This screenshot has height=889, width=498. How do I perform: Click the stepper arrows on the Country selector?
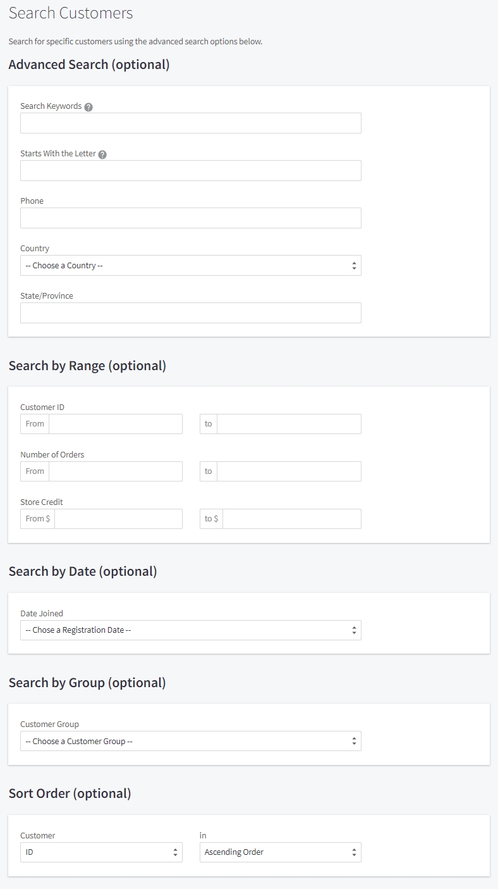tap(355, 265)
